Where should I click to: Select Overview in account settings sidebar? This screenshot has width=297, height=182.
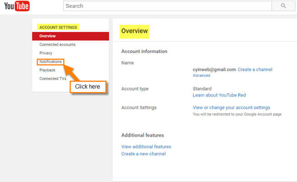[71, 36]
